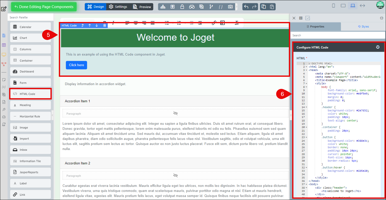Switch to desktop laptop view
The width and height of the screenshot is (386, 200).
(353, 6)
